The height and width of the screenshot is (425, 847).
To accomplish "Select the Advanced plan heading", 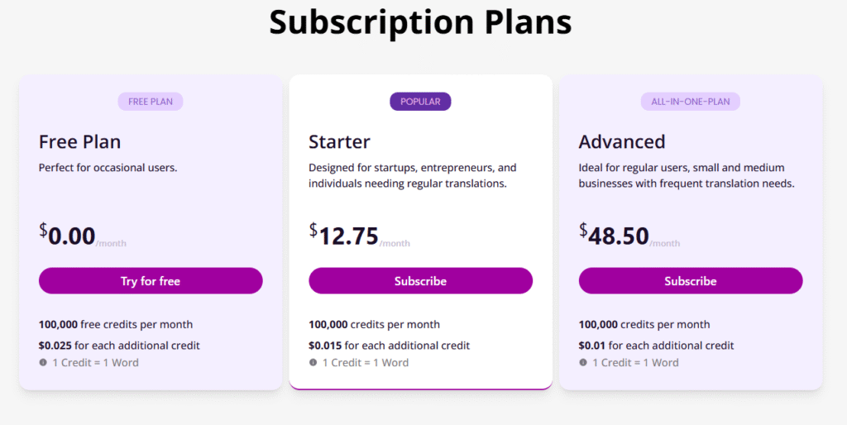I will (622, 141).
